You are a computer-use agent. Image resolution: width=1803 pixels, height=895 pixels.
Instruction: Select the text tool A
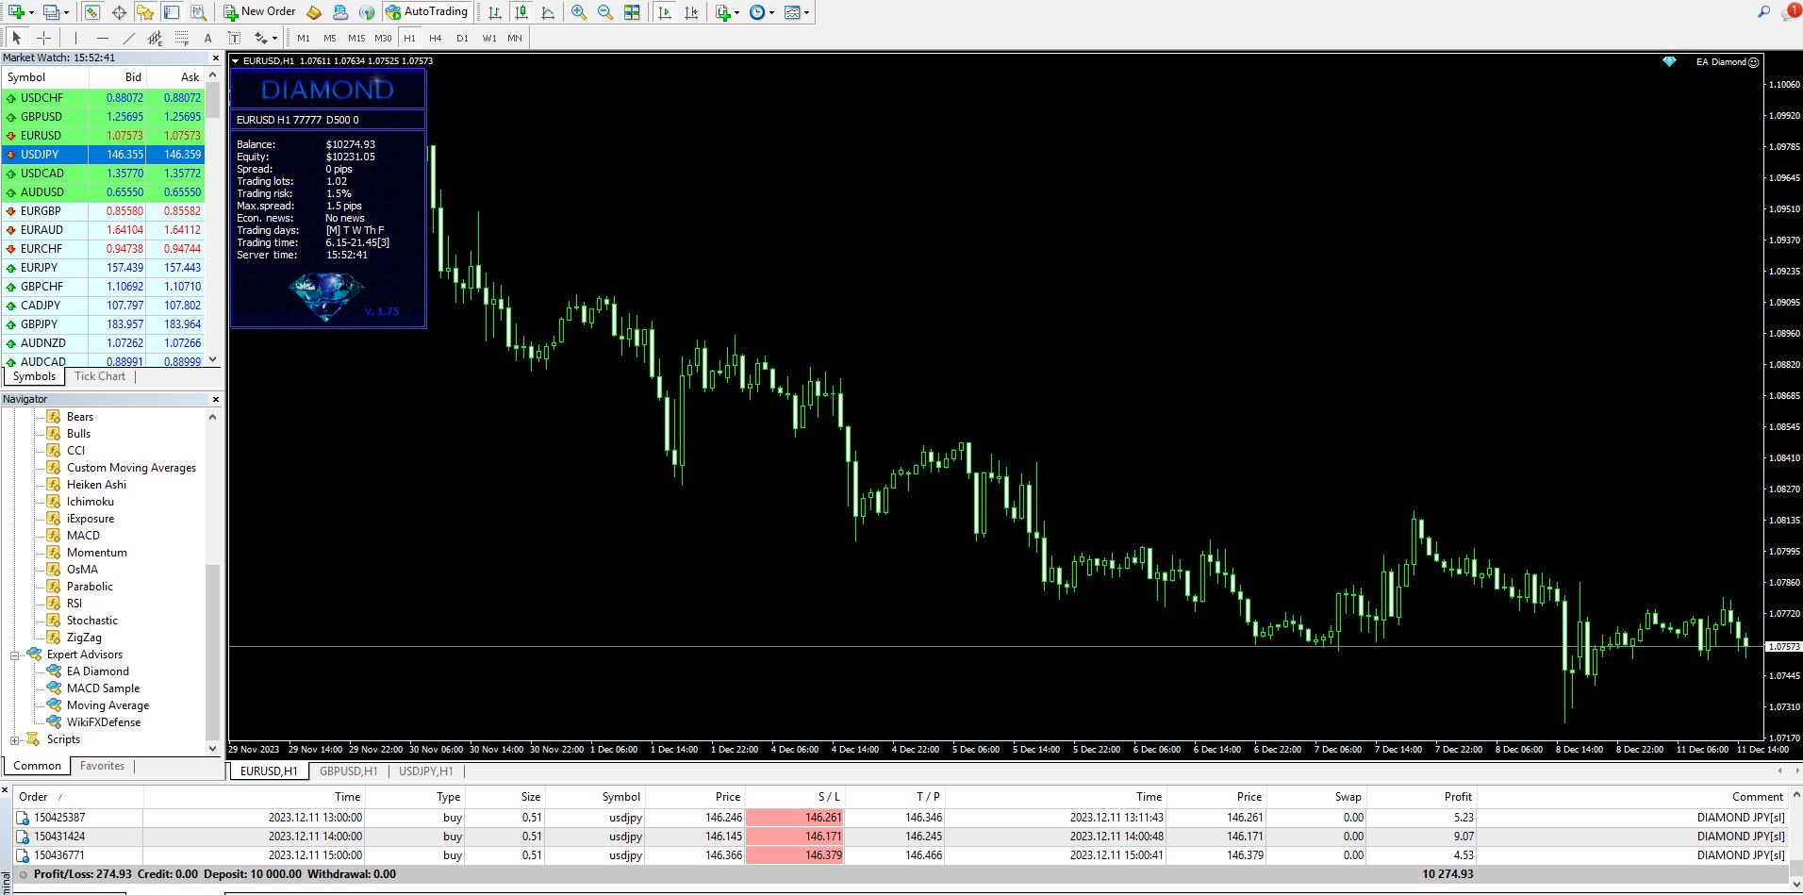click(x=207, y=38)
